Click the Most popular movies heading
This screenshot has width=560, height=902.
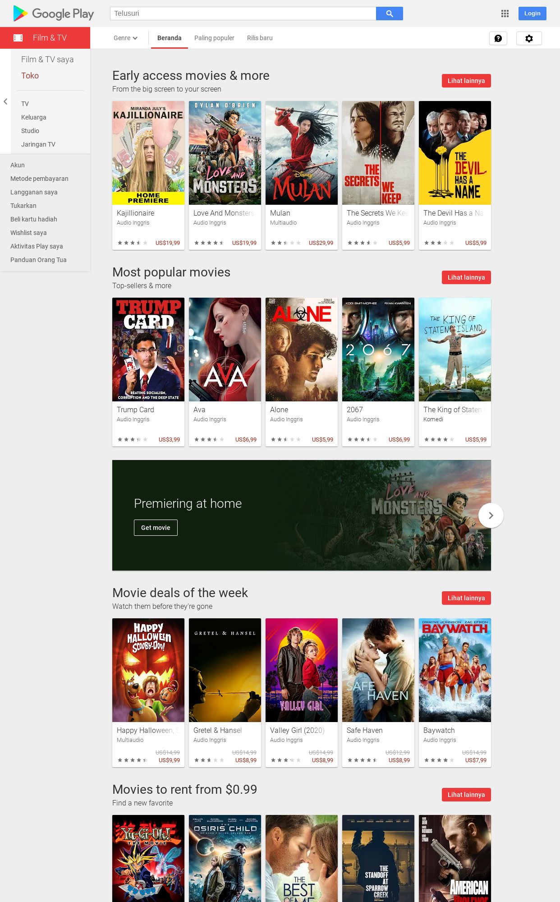point(171,272)
